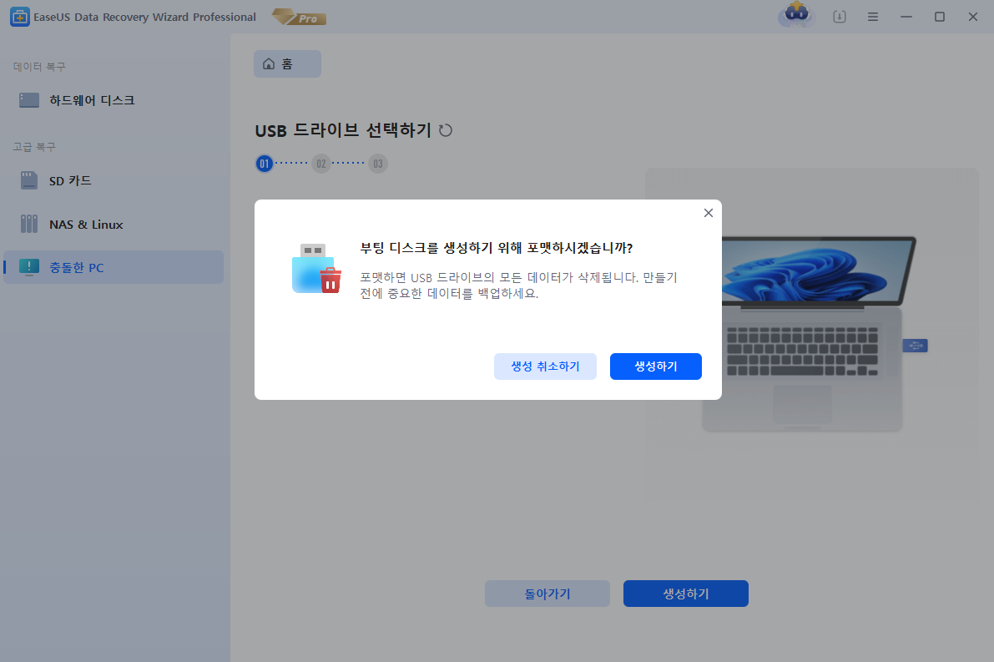Click the dialog heading 부팅 디스크를 생성하기 위해 포맷하시겠습니까?
This screenshot has height=662, width=994.
click(497, 248)
